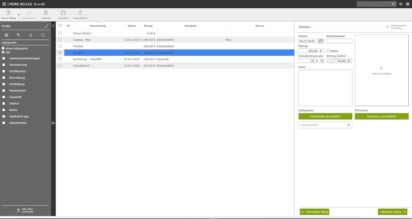Switch to the date filter tab icon

click(7, 35)
